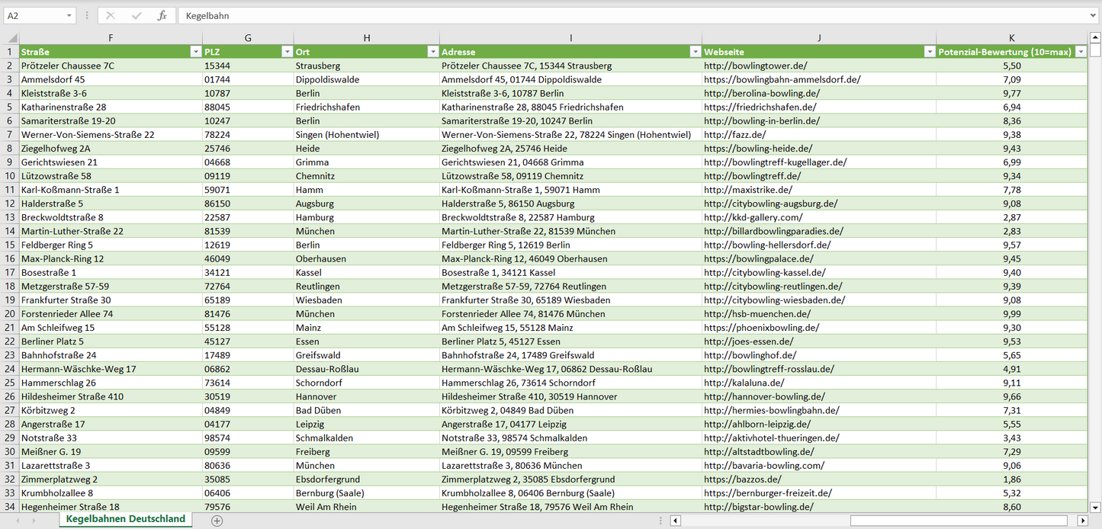Viewport: 1102px width, 529px height.
Task: Open the Potenzial-Bewertung filter dropdown
Action: (1081, 52)
